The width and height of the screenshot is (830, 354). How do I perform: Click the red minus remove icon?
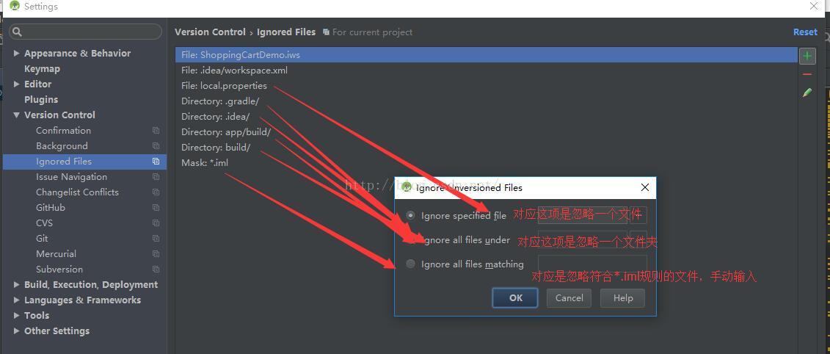tap(807, 75)
